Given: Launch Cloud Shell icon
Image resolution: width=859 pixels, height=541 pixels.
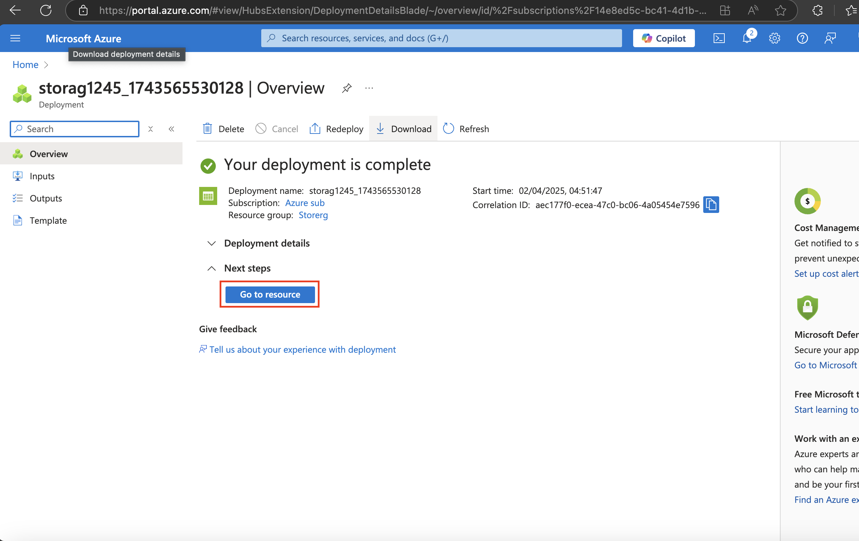Looking at the screenshot, I should tap(719, 38).
